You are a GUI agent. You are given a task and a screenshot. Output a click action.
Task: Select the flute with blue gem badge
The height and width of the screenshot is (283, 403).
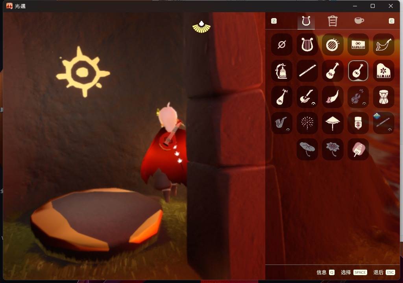point(383,123)
